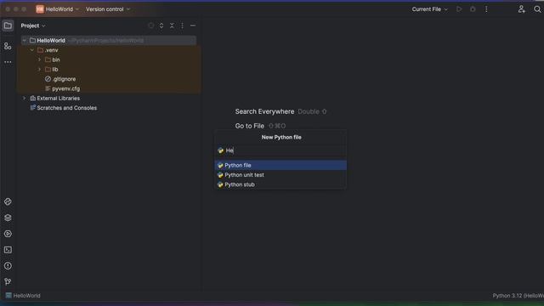This screenshot has height=306, width=544.
Task: Open Python Packages tool window icon
Action: 8,218
